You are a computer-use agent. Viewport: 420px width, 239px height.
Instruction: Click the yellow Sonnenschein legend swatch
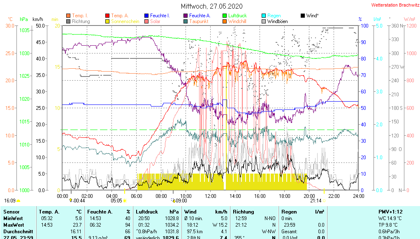pyautogui.click(x=108, y=21)
